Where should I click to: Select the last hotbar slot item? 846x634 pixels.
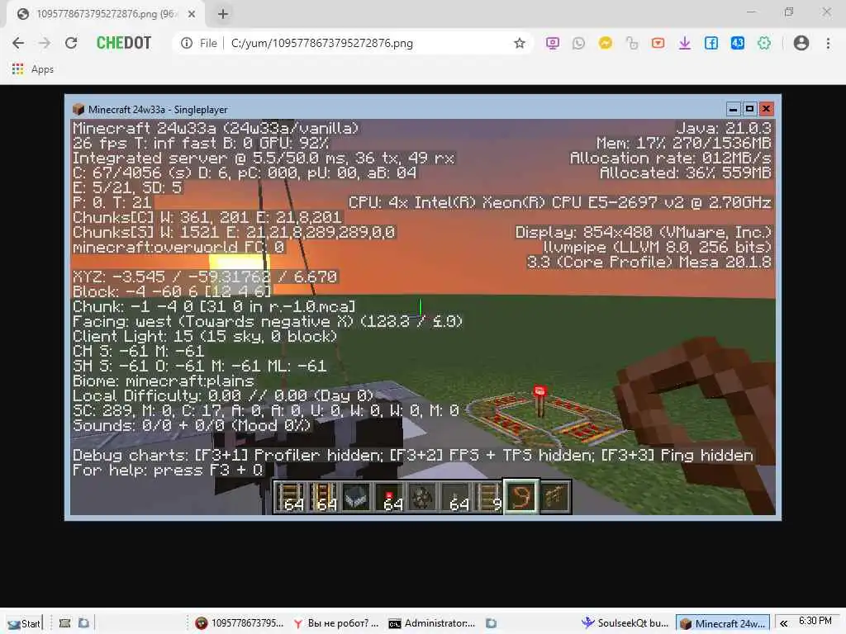(554, 496)
